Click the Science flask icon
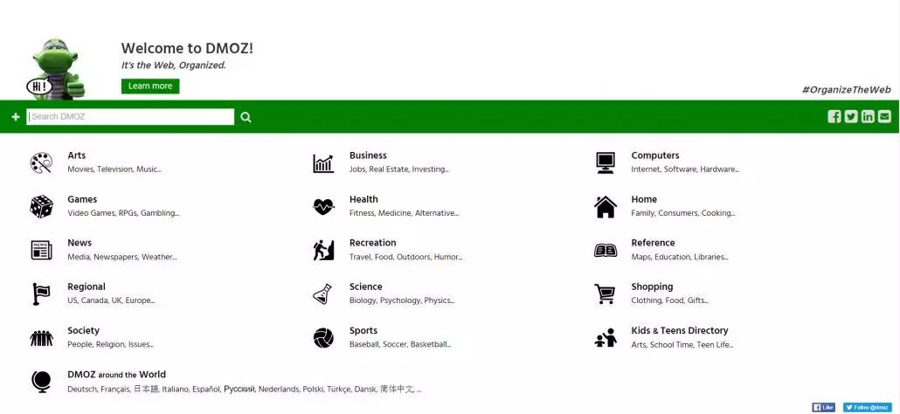Viewport: 900px width, 414px height. 322,293
